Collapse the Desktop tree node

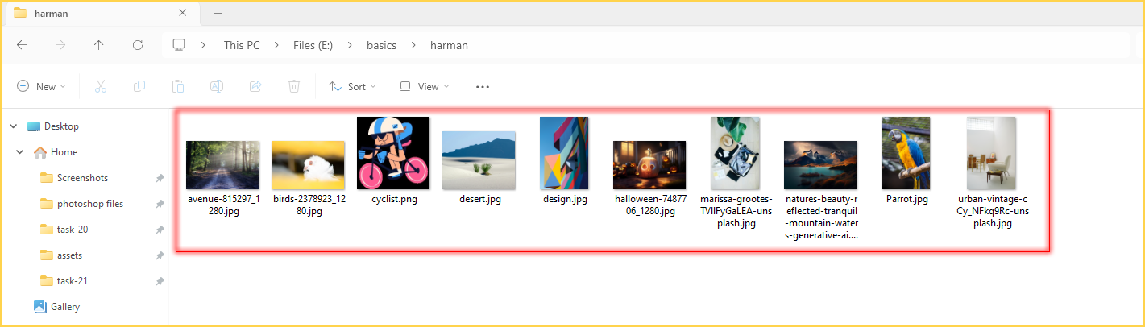[x=13, y=126]
